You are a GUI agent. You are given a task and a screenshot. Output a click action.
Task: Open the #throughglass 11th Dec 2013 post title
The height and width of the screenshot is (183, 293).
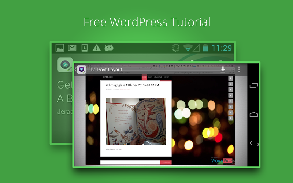click(x=132, y=85)
